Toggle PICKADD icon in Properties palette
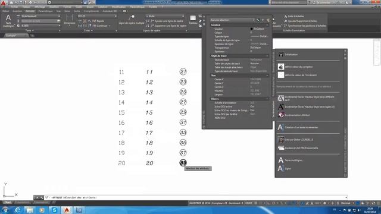The width and height of the screenshot is (381, 214). click(x=258, y=20)
